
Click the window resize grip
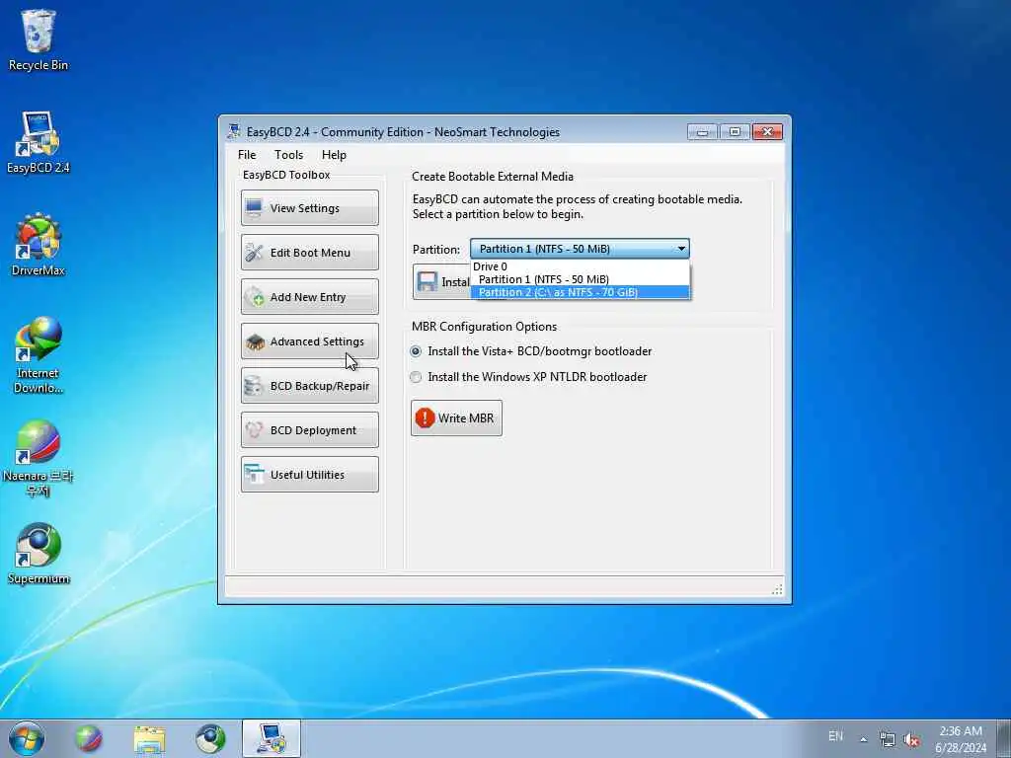click(778, 589)
